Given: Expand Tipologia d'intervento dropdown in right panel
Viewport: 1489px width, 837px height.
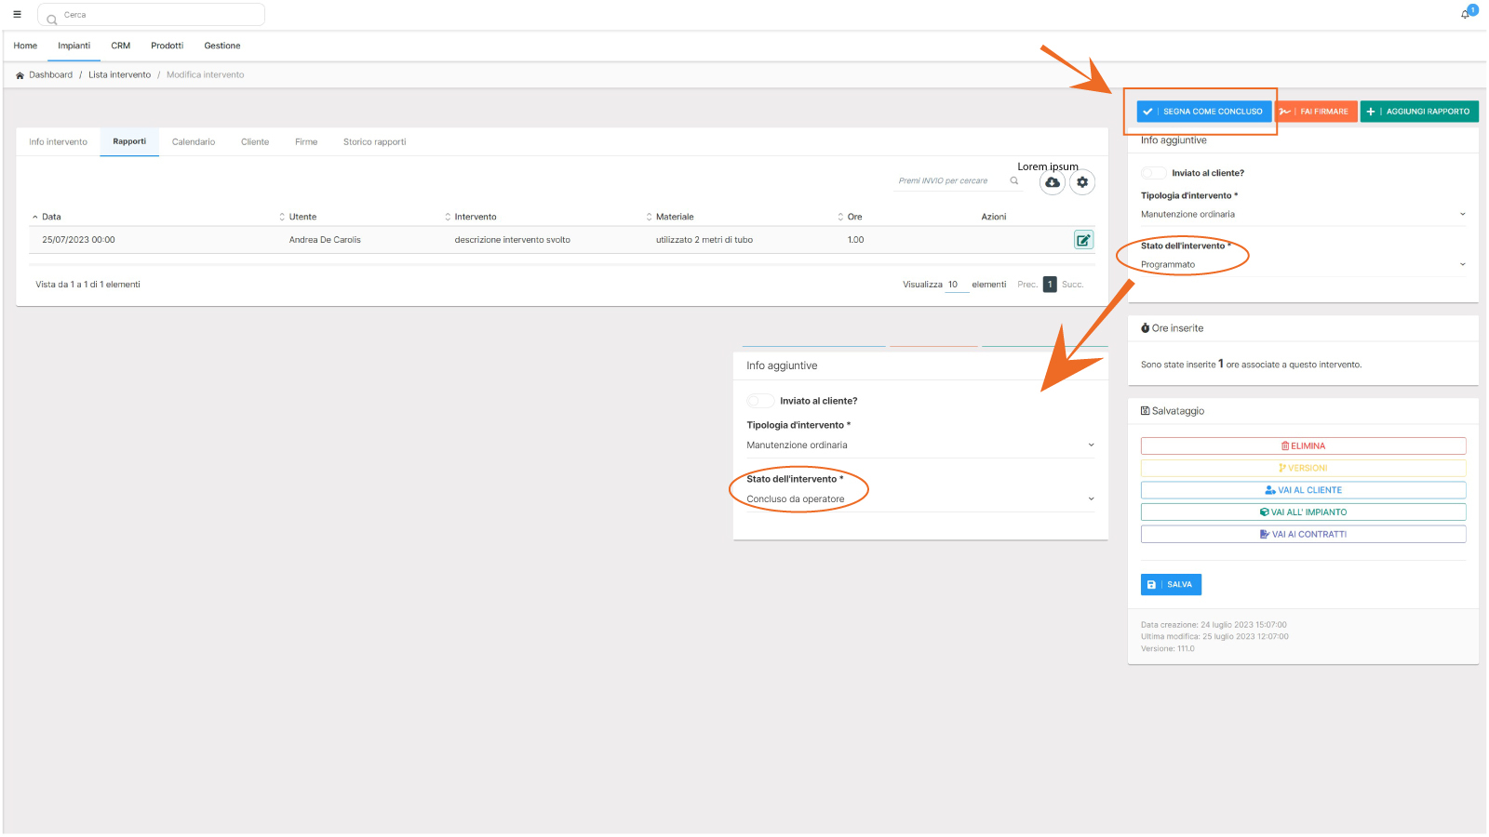Looking at the screenshot, I should point(1302,215).
